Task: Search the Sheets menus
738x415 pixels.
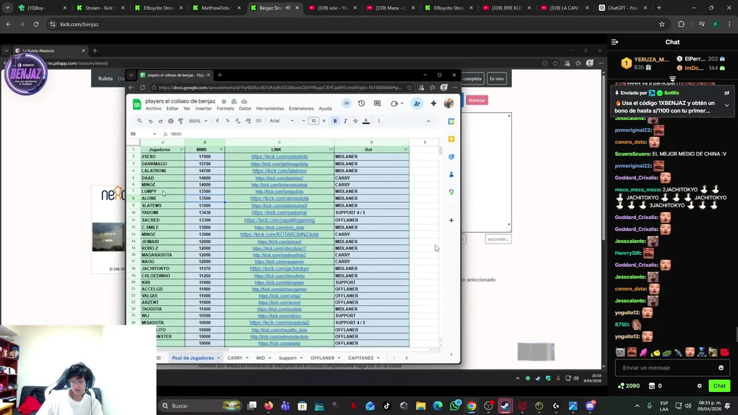Action: coord(140,121)
